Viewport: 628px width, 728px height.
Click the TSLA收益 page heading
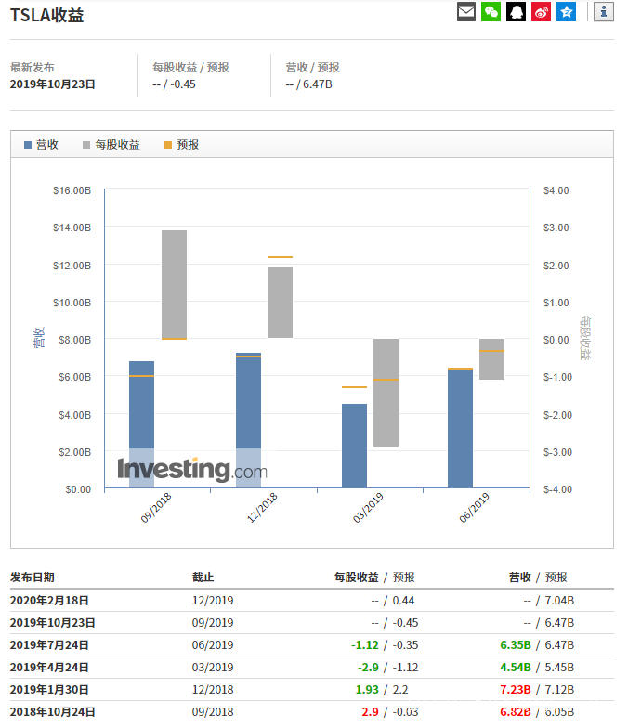[x=46, y=15]
